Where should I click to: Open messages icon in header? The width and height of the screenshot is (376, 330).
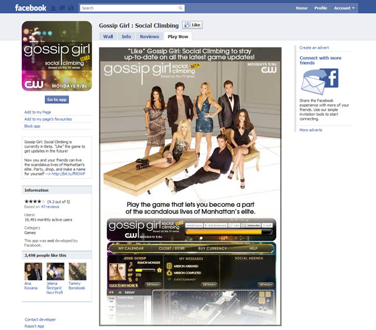click(62, 8)
